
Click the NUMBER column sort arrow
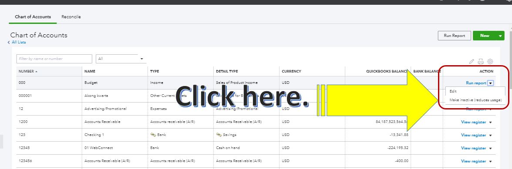(36, 71)
